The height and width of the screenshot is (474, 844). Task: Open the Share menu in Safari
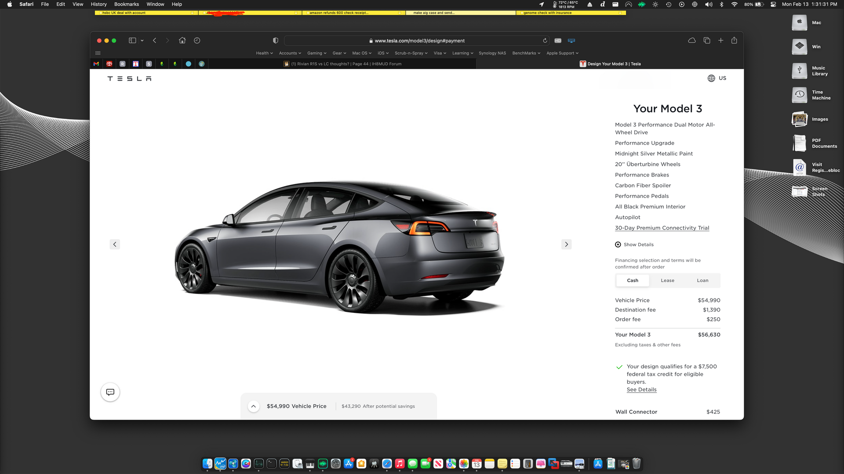pos(734,40)
